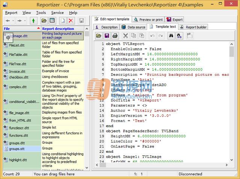This screenshot has width=240, height=179.
Task: Open the Report menu
Action: coord(11,13)
